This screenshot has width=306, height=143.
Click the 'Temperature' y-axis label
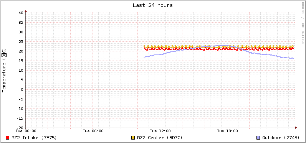(4, 70)
